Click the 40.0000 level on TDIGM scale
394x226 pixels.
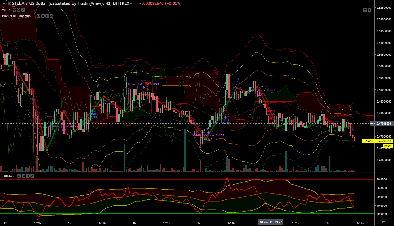click(381, 206)
